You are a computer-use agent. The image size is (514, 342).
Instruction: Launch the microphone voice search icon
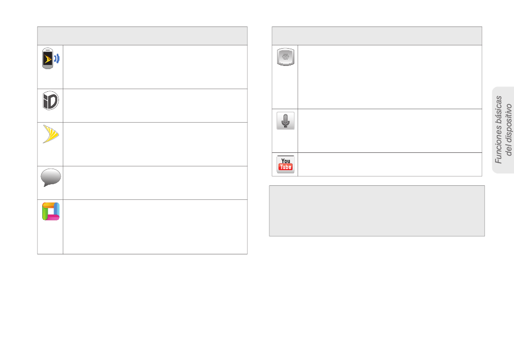(x=286, y=121)
